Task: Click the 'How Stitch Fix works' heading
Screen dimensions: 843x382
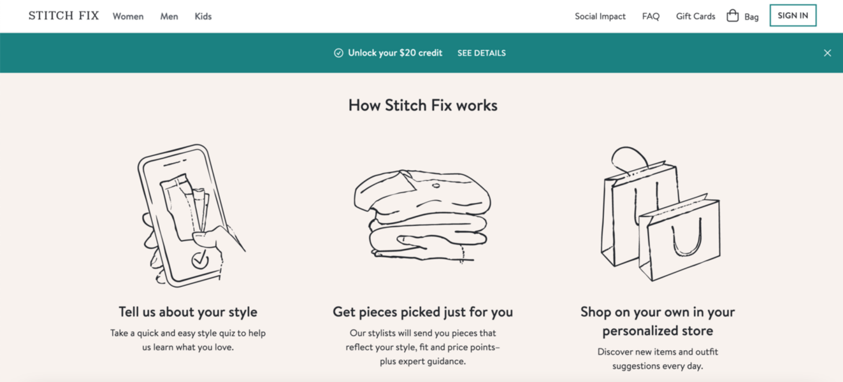Action: [422, 105]
